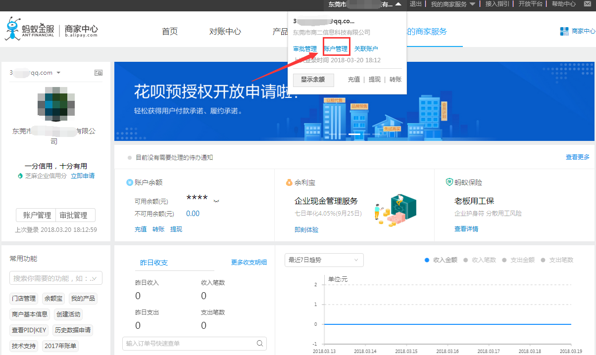This screenshot has width=596, height=355.
Task: Open the 搜索你需要的功能 search dropdown
Action: [56, 278]
